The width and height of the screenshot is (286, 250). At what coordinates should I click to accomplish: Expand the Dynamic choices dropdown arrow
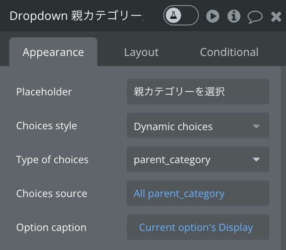(x=256, y=126)
